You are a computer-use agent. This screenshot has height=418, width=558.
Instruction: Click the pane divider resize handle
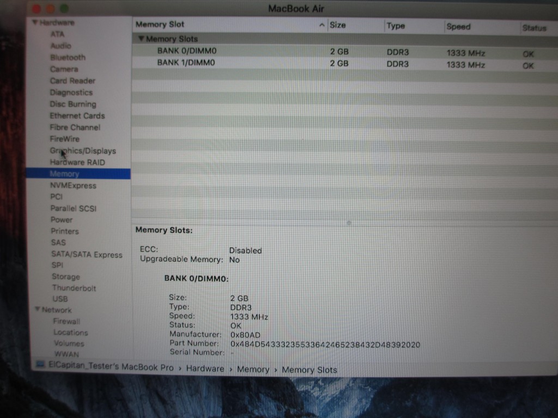(x=349, y=223)
